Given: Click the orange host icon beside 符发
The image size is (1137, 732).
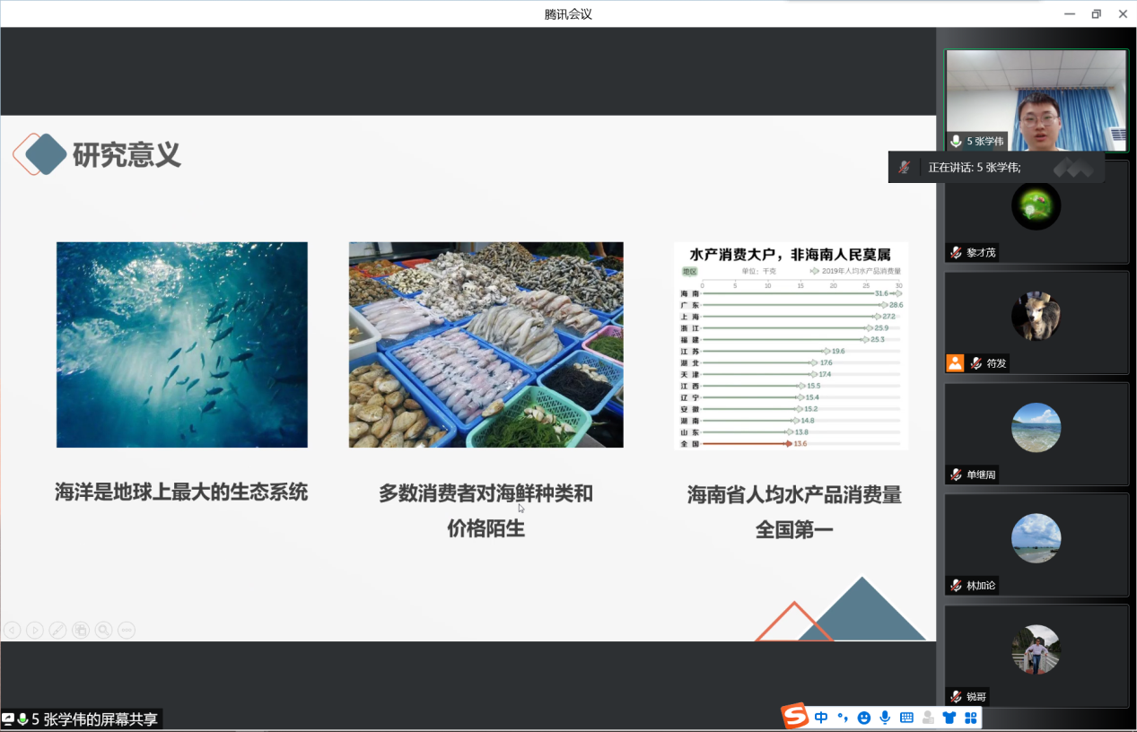Looking at the screenshot, I should point(955,363).
